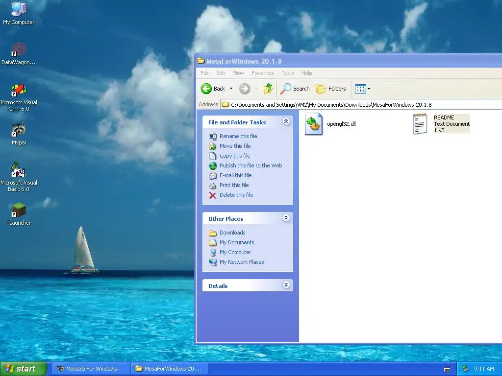Open the Start menu

point(24,369)
